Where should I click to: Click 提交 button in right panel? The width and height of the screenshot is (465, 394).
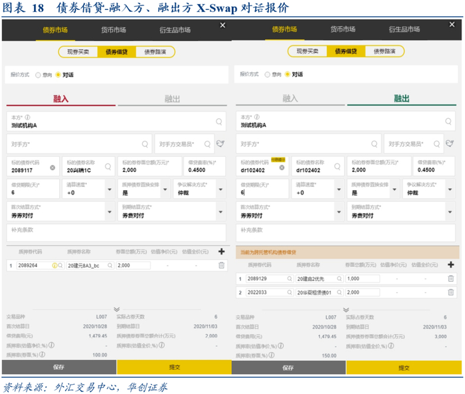click(x=403, y=367)
